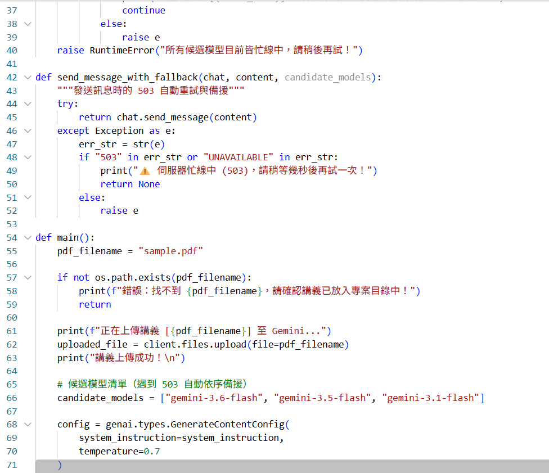Image resolution: width=549 pixels, height=473 pixels.
Task: Click chat.send_message on line 45
Action: (163, 118)
